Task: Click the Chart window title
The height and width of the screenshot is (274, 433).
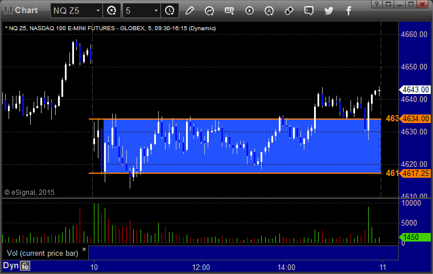Action: point(26,10)
